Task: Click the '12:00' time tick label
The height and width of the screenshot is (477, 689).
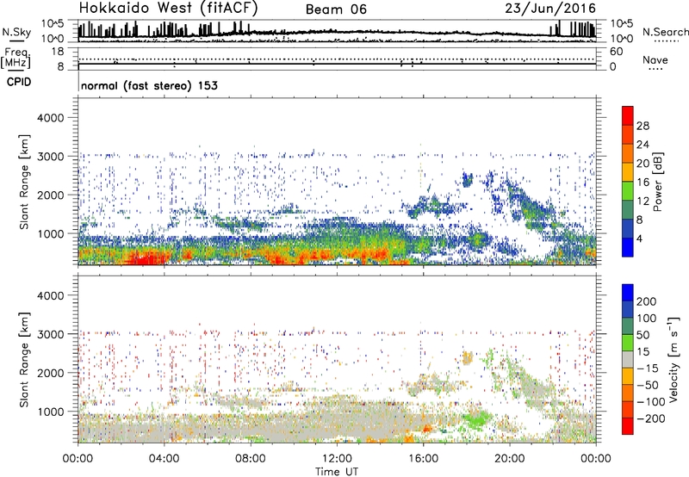Action: point(337,459)
